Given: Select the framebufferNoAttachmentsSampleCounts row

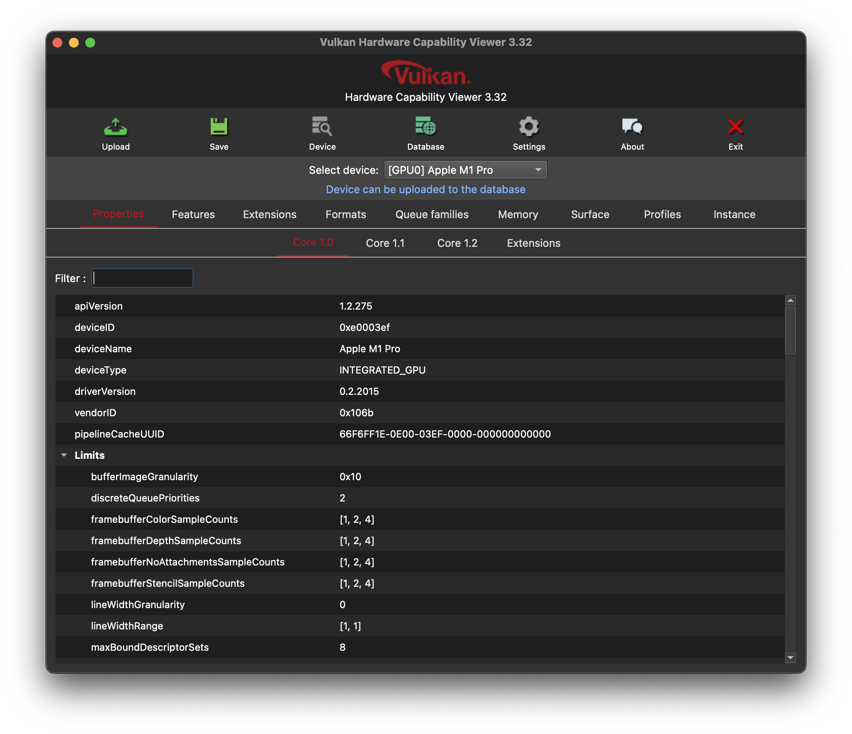Looking at the screenshot, I should coord(420,562).
